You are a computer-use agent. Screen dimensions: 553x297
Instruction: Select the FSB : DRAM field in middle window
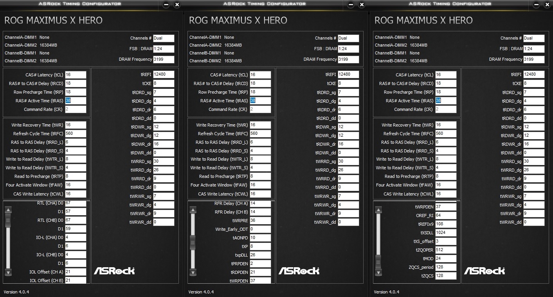point(348,49)
